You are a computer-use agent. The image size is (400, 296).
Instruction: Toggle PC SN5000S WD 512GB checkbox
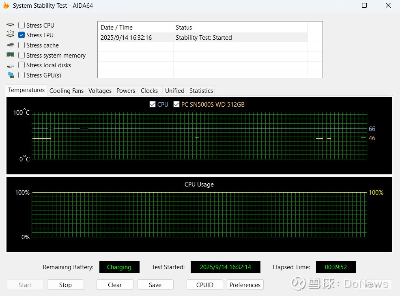[176, 104]
